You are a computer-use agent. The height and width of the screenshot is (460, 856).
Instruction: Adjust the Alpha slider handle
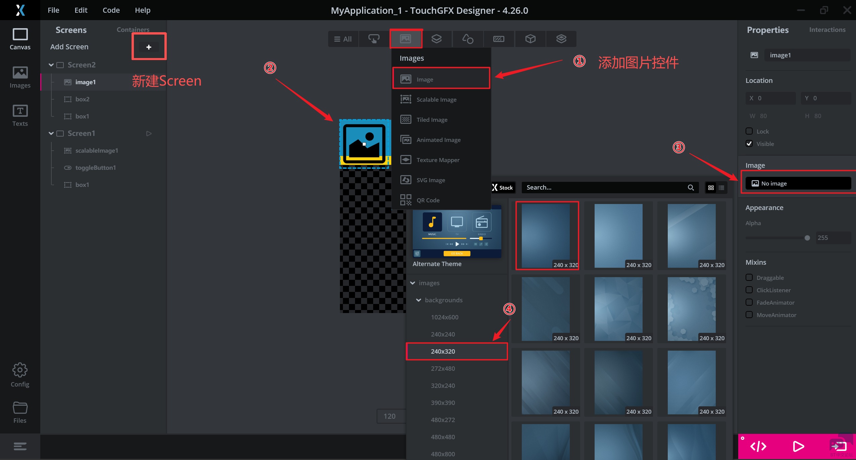(807, 238)
